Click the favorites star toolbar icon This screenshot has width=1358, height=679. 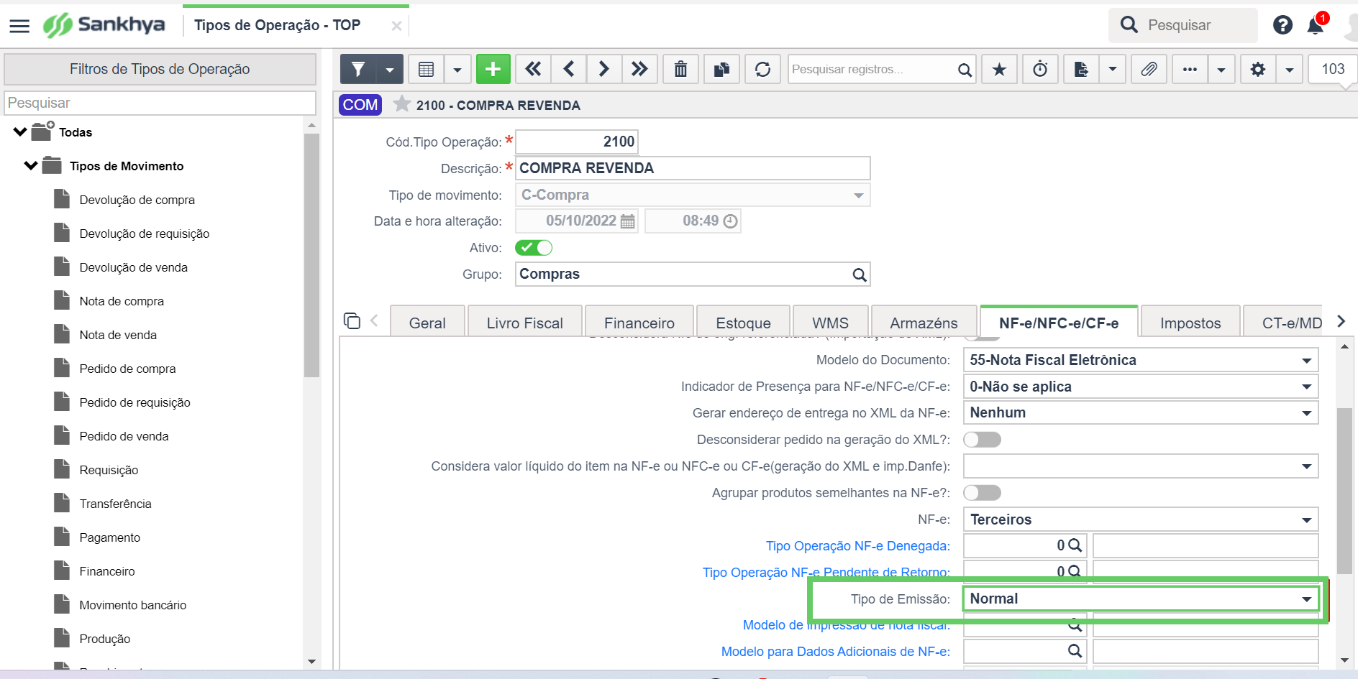pos(999,69)
